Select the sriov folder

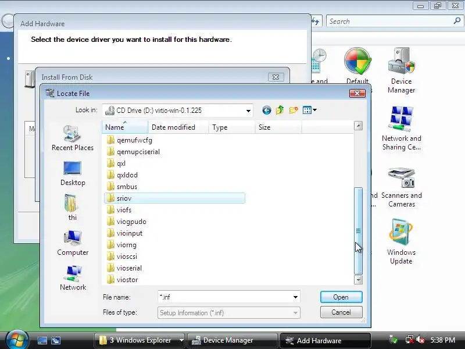click(174, 198)
